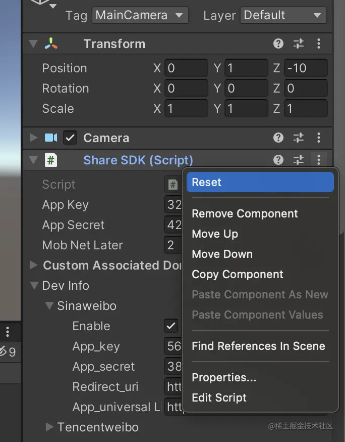Click the Position Z value field
This screenshot has height=442, width=345.
click(x=306, y=68)
